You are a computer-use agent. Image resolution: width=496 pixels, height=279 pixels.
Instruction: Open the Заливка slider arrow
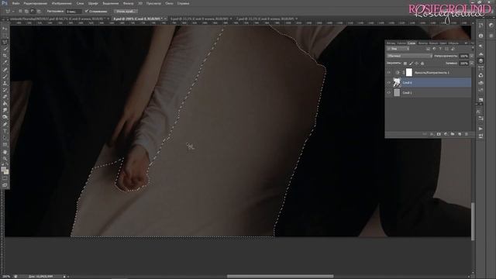tap(472, 64)
